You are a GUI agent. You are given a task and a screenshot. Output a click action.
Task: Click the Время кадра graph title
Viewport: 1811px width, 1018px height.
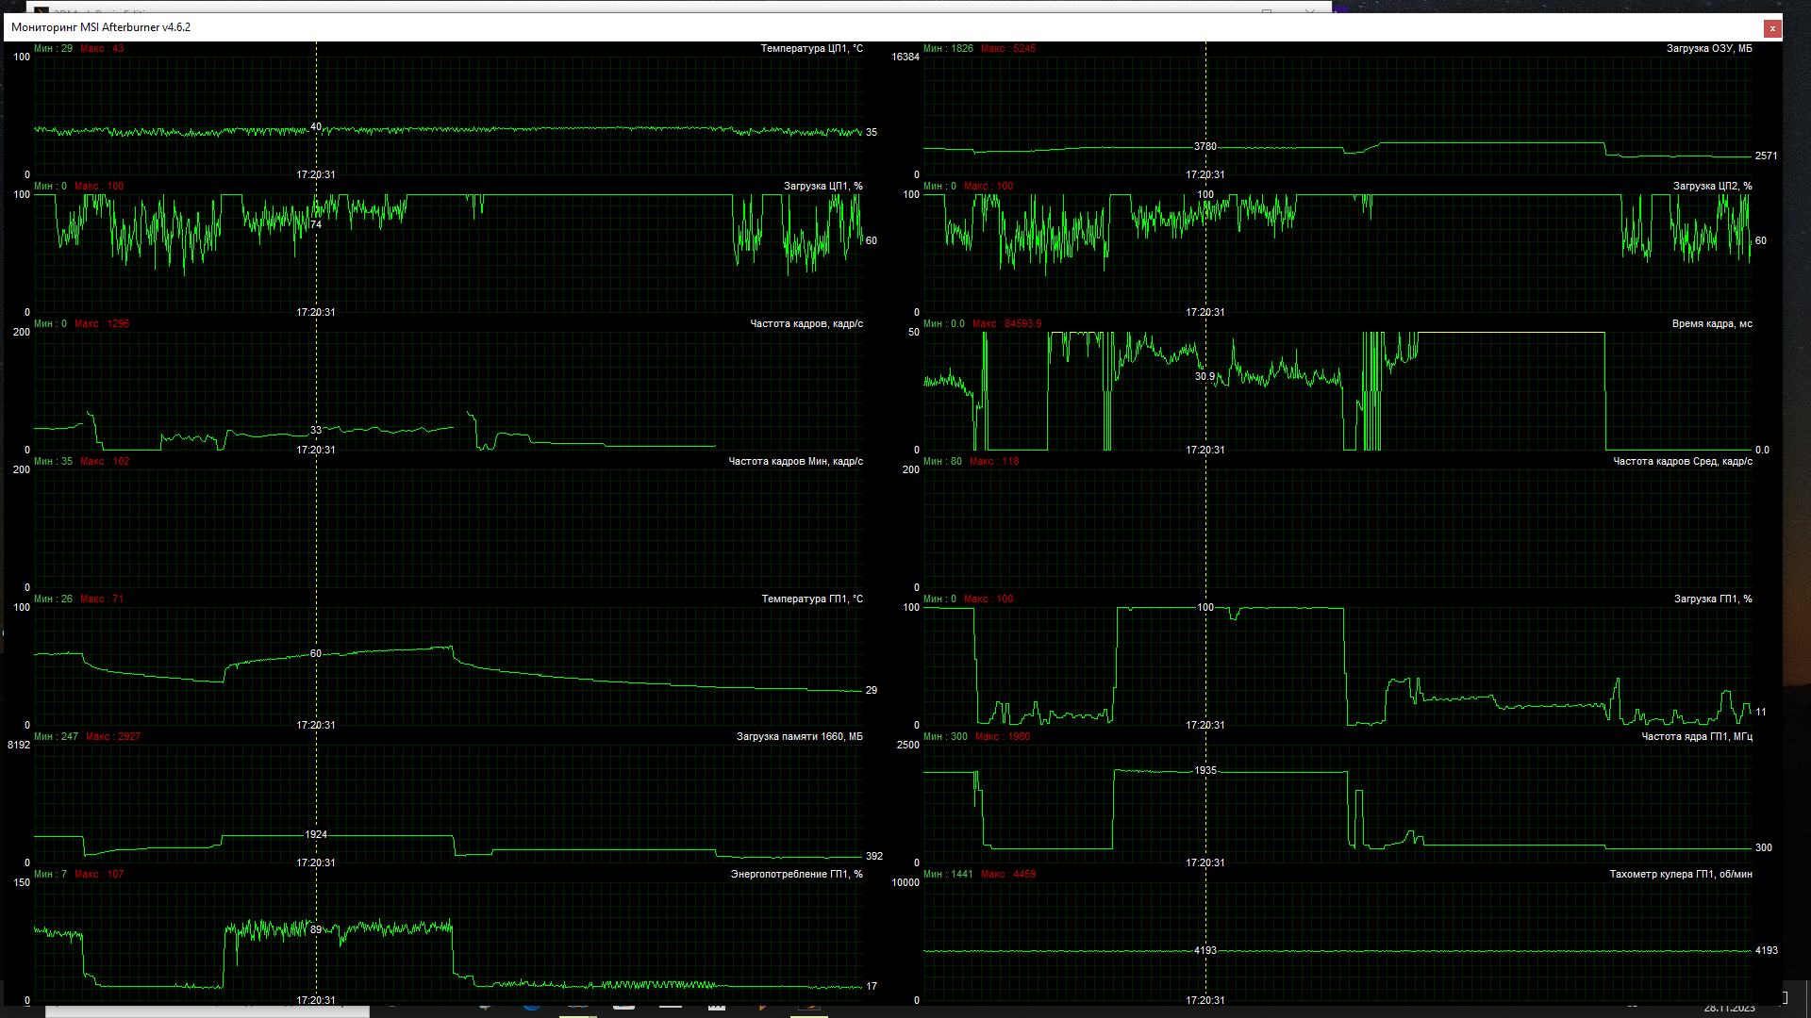[x=1711, y=324]
